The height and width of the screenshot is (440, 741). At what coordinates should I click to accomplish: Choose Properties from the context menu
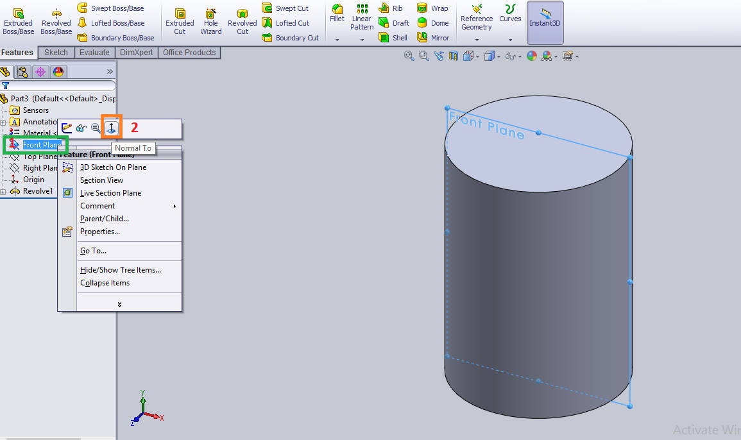105,232
